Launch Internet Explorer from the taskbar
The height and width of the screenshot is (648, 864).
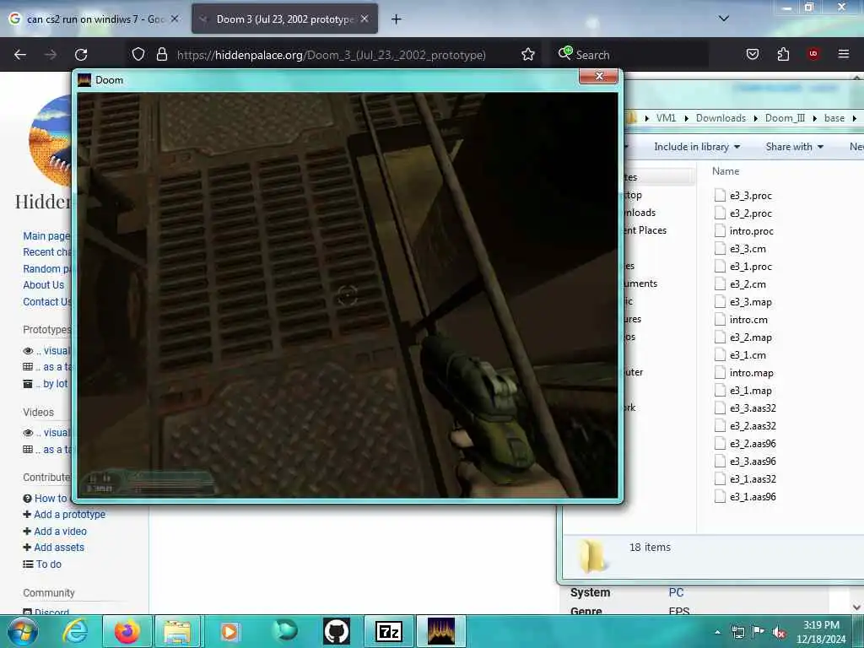coord(75,632)
